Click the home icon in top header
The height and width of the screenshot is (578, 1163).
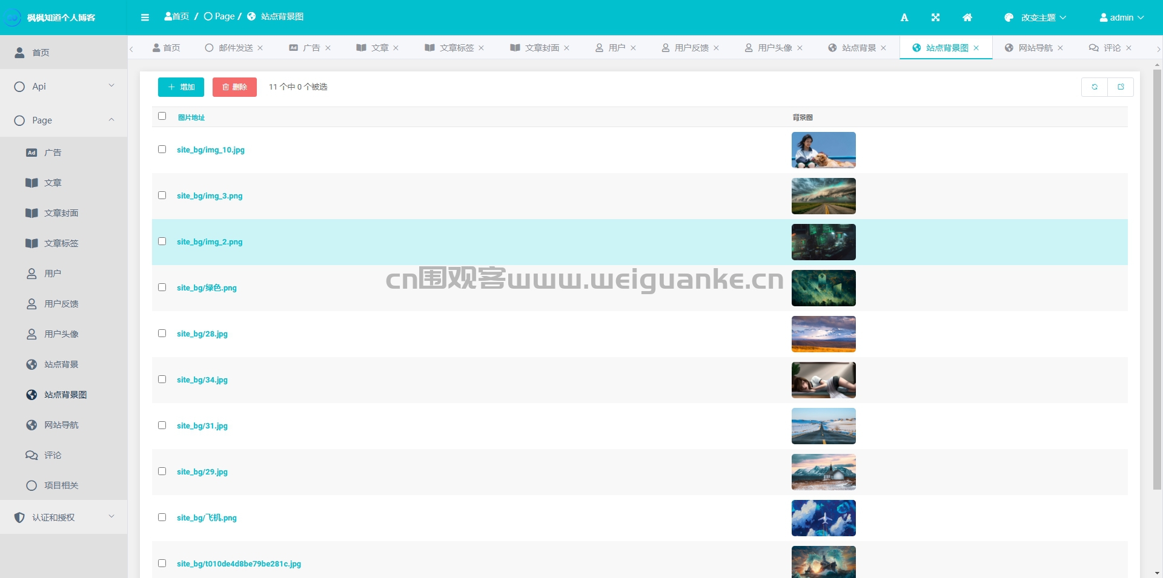(x=967, y=18)
